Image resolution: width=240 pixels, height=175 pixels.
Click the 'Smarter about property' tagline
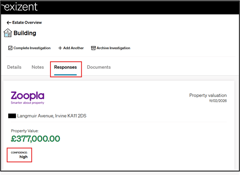pos(28,103)
